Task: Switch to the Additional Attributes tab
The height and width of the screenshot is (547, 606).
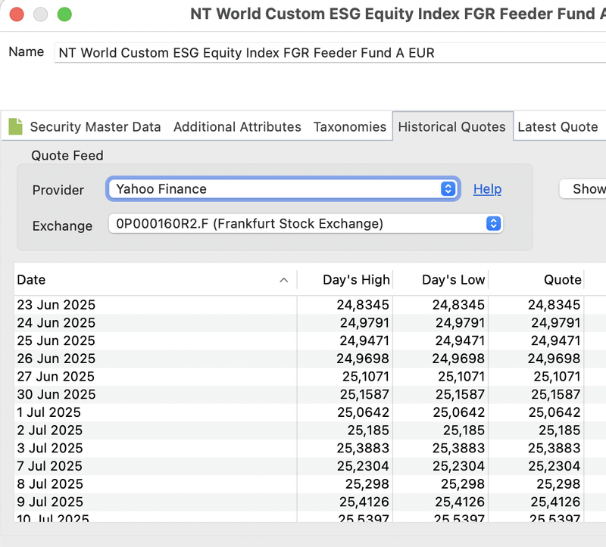Action: (237, 127)
